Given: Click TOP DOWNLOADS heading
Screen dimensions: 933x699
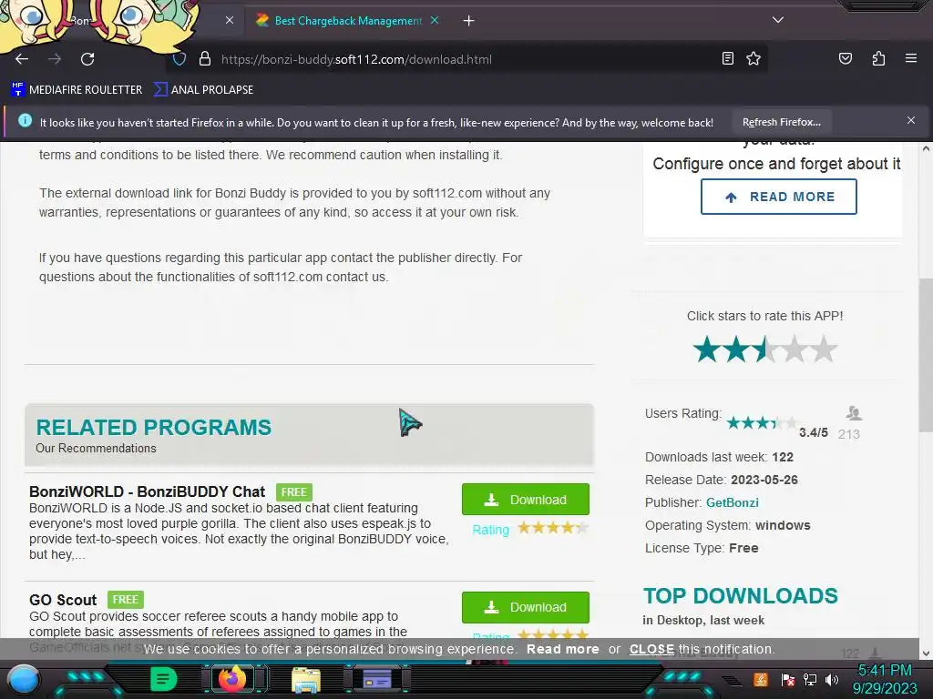Looking at the screenshot, I should [x=740, y=595].
